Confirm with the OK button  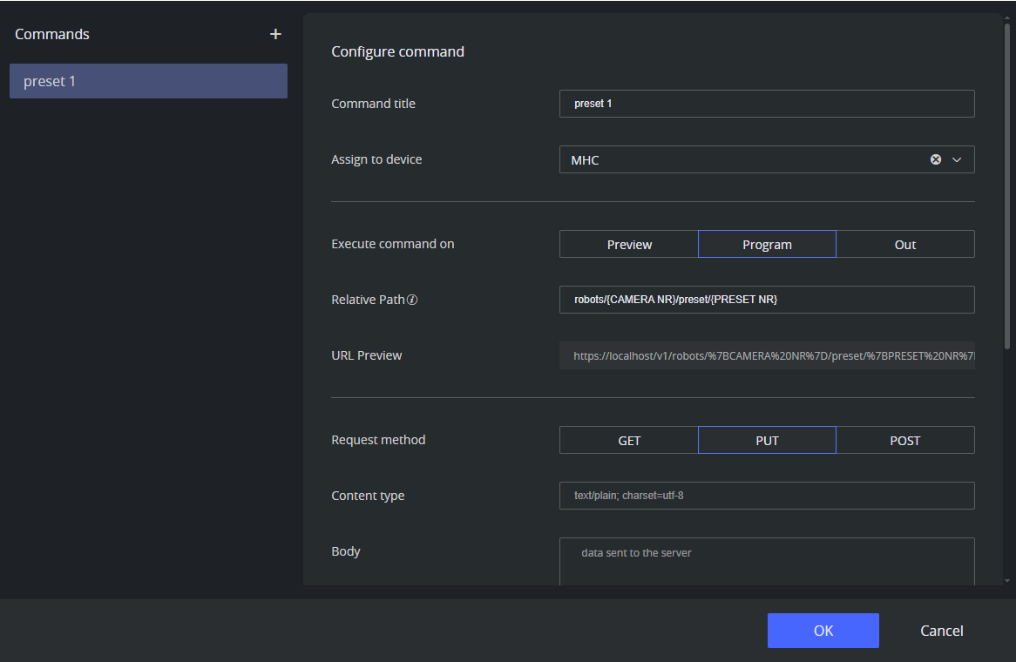point(823,631)
